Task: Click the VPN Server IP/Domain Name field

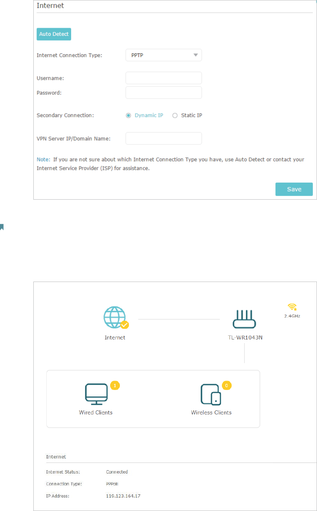Action: coord(164,139)
